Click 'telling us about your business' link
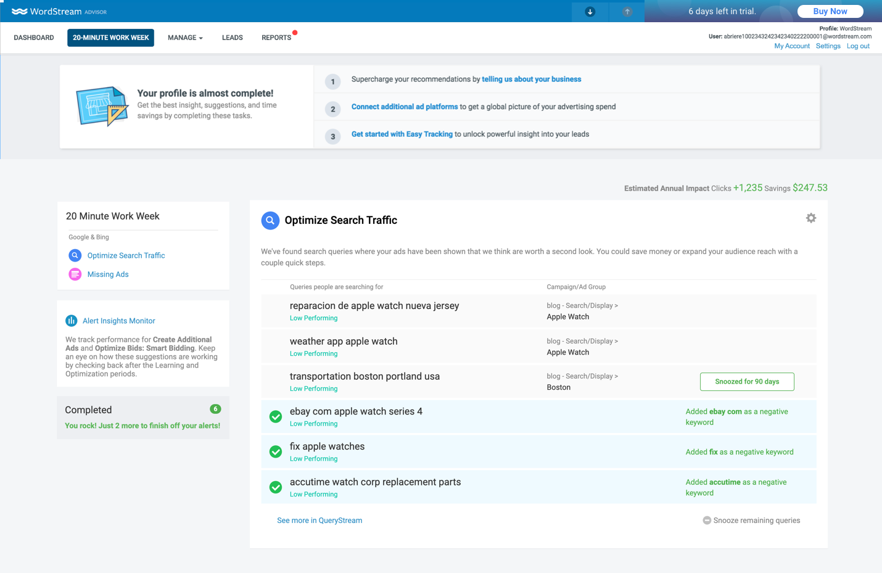 tap(532, 79)
